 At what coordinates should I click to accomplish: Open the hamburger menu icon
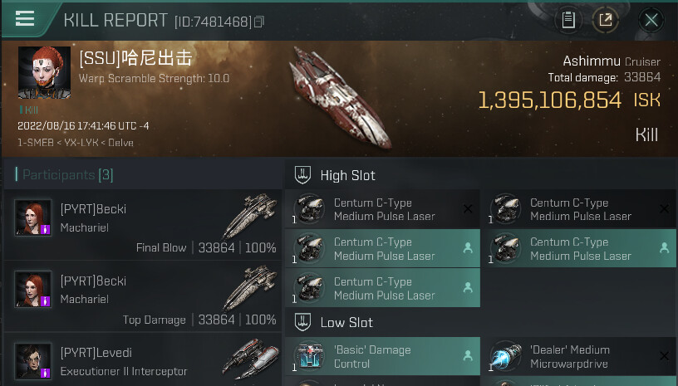point(25,18)
